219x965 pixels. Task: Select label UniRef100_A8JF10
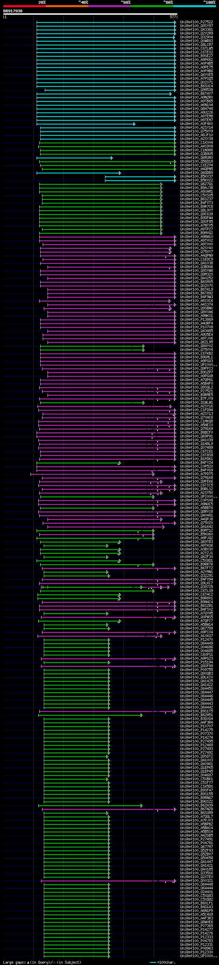[196, 135]
